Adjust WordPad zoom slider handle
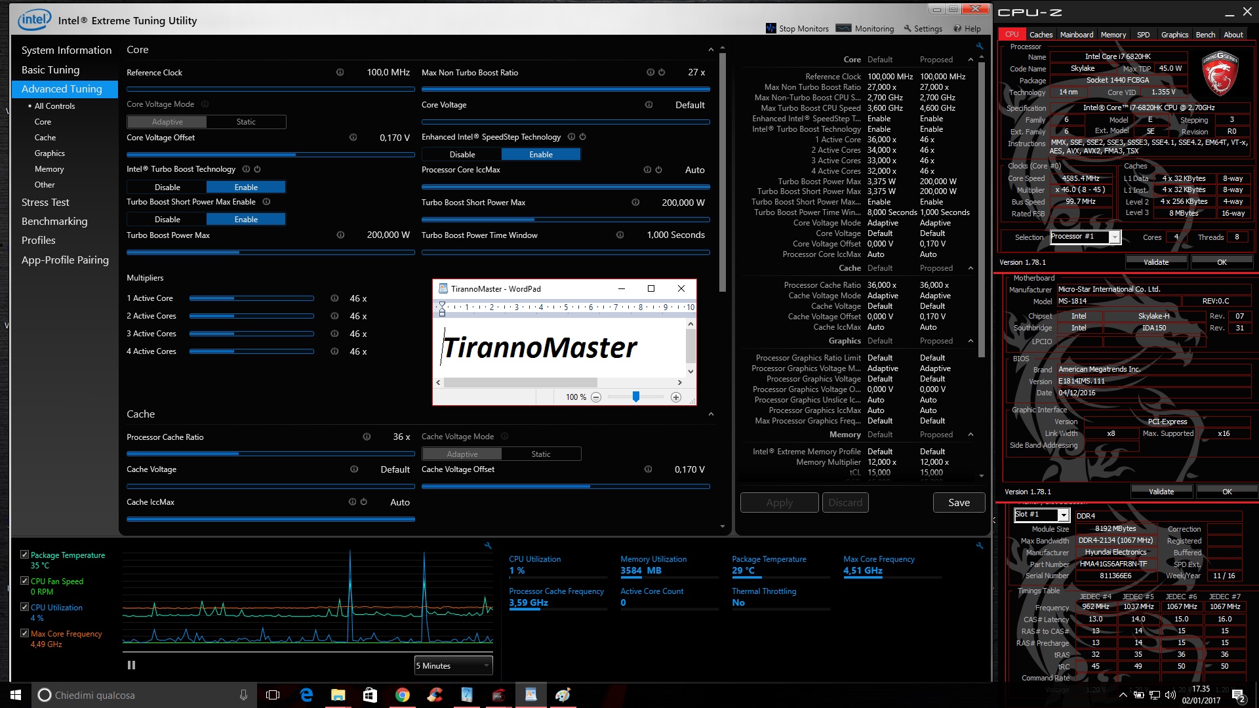The height and width of the screenshot is (708, 1259). pos(635,397)
